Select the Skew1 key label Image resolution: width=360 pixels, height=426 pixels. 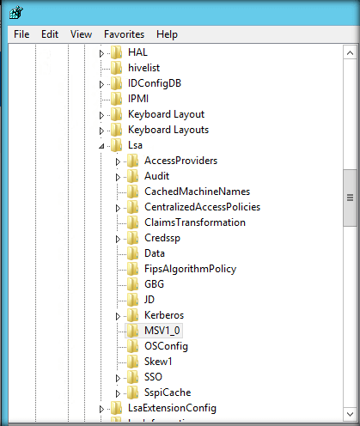(158, 362)
